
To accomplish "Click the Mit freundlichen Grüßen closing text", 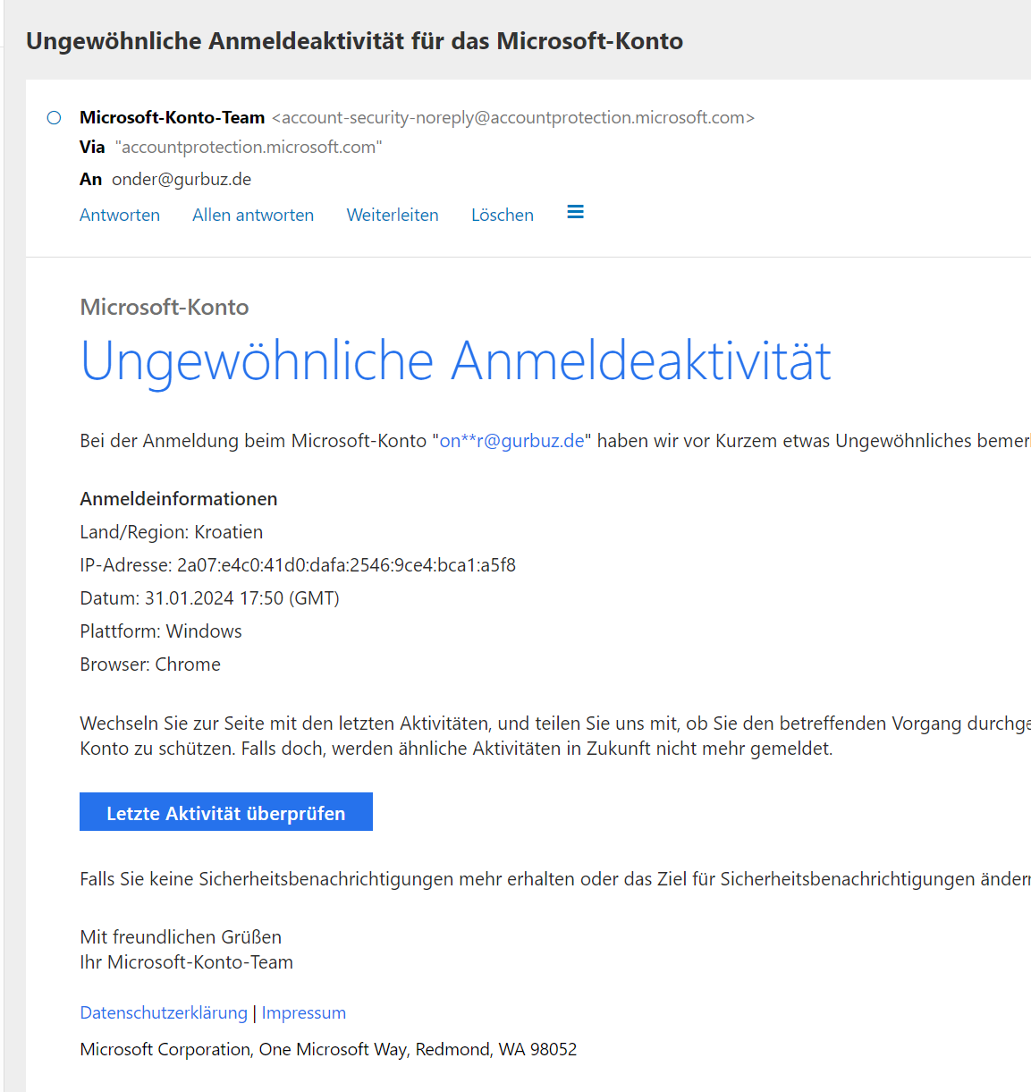I will (181, 937).
